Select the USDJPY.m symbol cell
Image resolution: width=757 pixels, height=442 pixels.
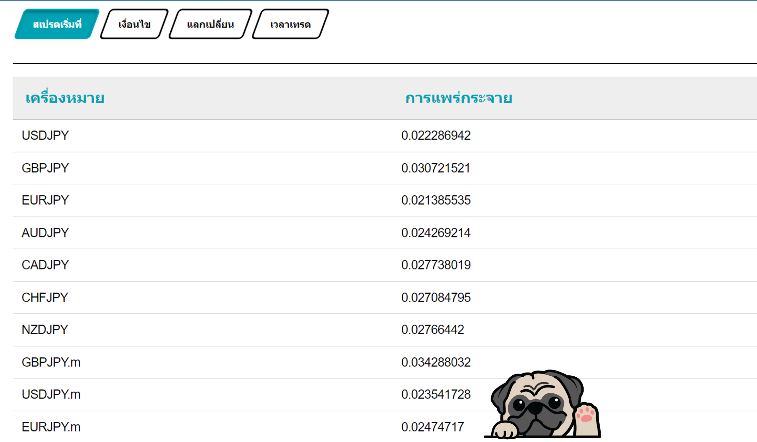[x=51, y=394]
